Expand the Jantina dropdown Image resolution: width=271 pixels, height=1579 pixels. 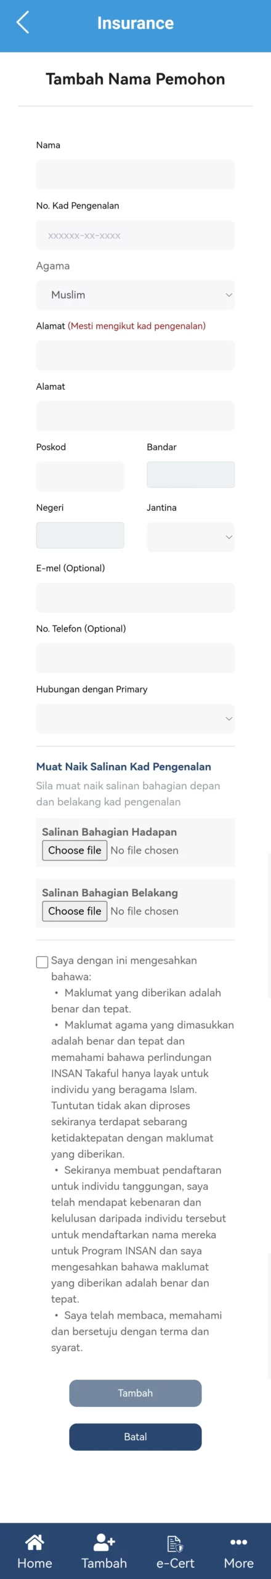[x=190, y=537]
